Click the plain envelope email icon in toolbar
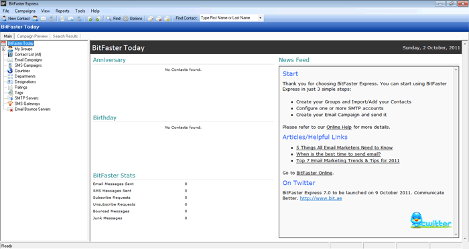Image resolution: width=469 pixels, height=249 pixels. click(44, 19)
